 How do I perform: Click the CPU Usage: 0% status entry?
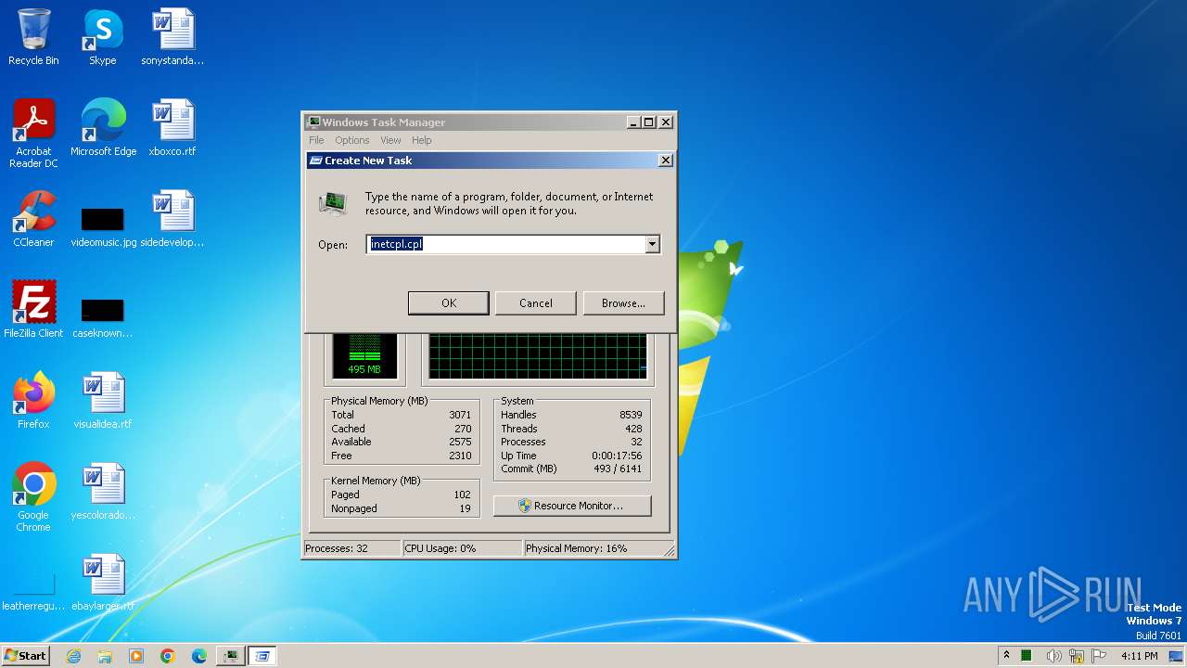coord(463,548)
